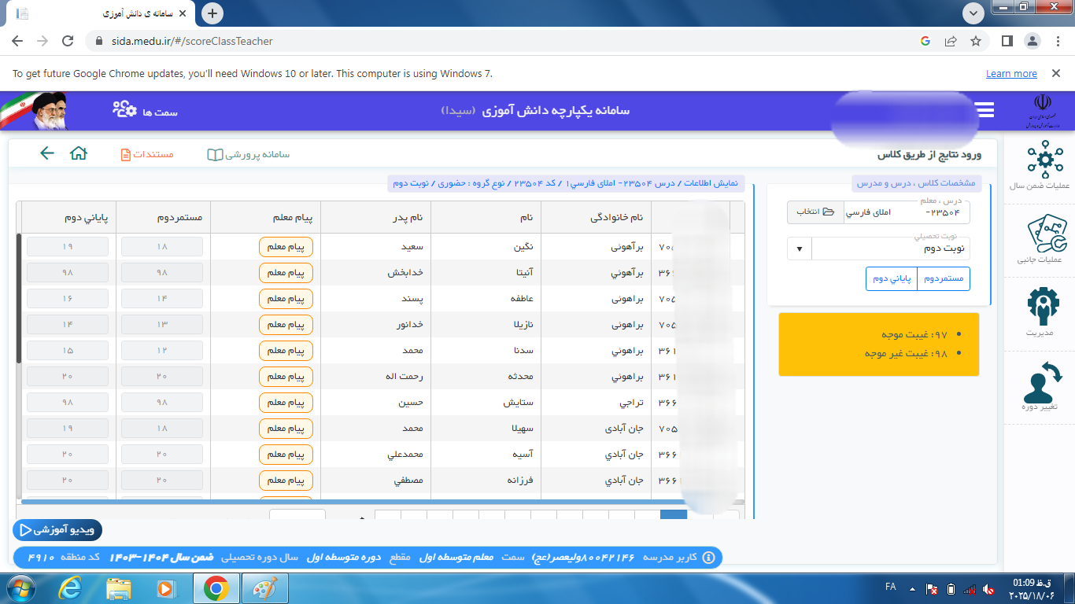The height and width of the screenshot is (604, 1075).
Task: Open the سامانه پرورشی link
Action: point(249,154)
